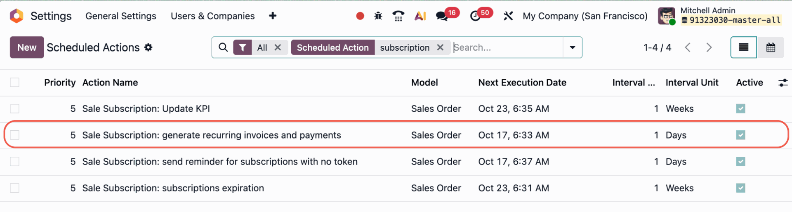Open conversations messages with 16 badge
Screen dimensions: 792x212
(x=442, y=16)
